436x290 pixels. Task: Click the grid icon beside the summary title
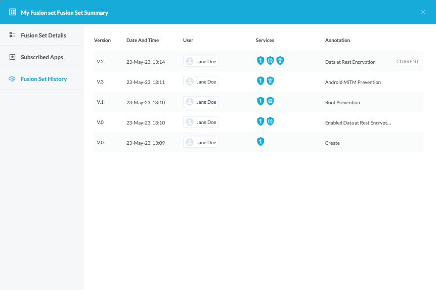tap(13, 12)
